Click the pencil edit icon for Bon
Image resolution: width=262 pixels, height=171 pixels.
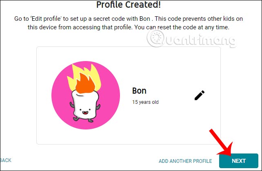[x=199, y=95]
